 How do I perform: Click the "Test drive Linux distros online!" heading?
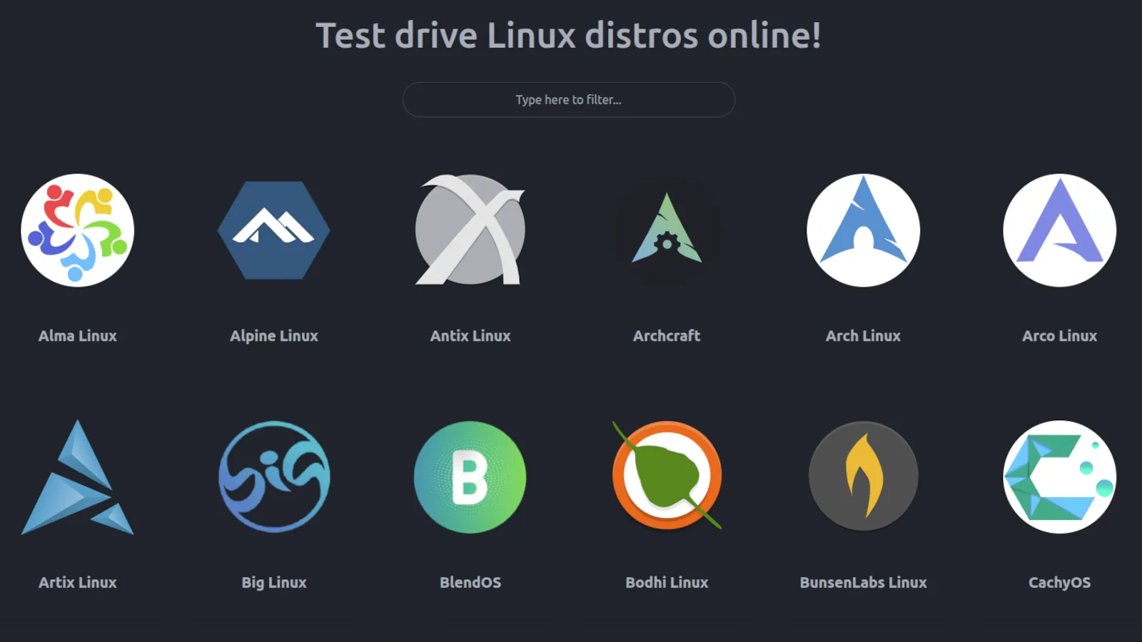(x=569, y=36)
